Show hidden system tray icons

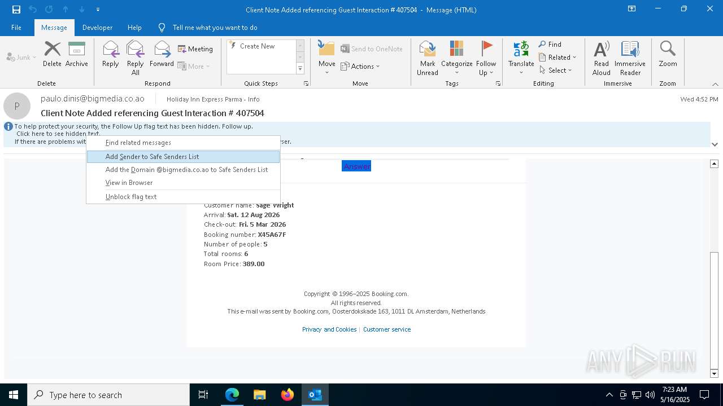(x=609, y=395)
